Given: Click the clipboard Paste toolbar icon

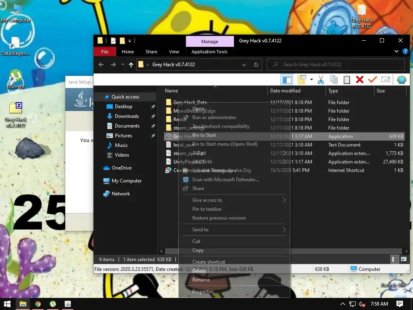Looking at the screenshot, I should [x=346, y=80].
